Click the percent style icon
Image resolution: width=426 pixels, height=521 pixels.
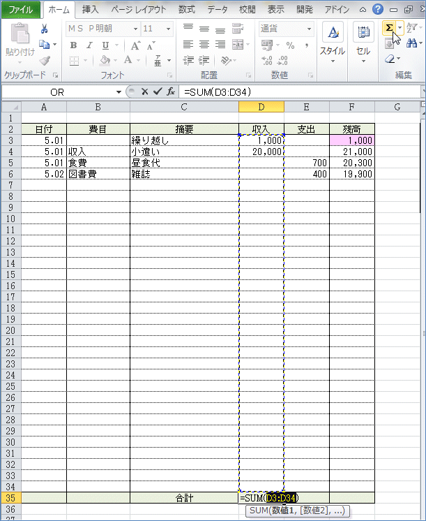point(290,45)
